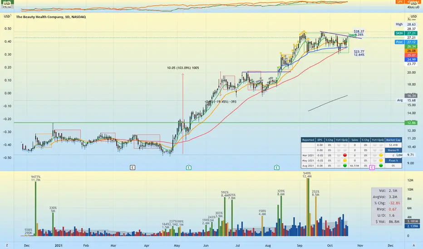
Task: Click the green 12.86 horizontal line label
Action: pos(411,123)
